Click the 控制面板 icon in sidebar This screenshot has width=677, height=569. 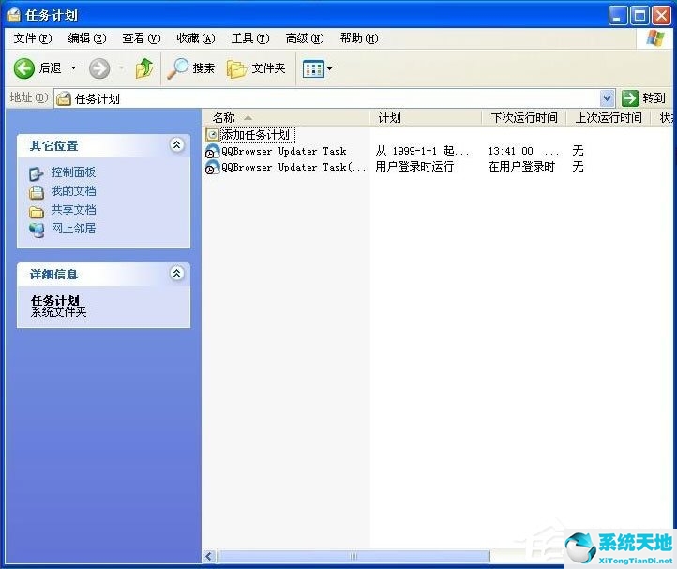pyautogui.click(x=37, y=173)
